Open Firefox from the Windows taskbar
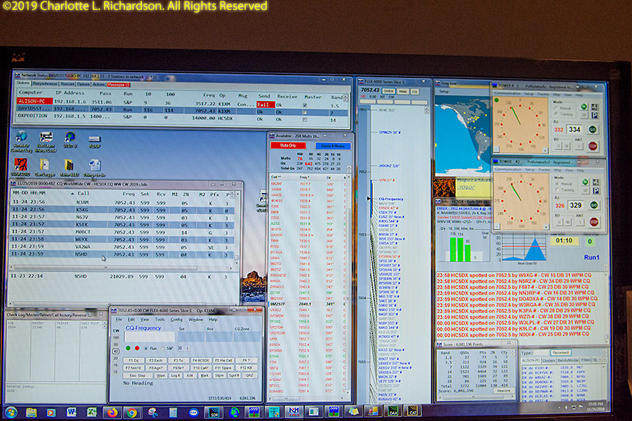 111,412
